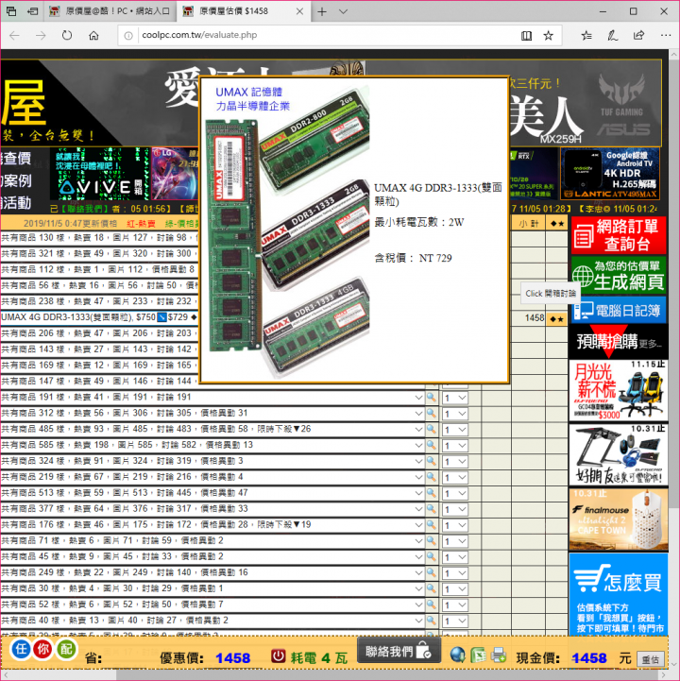Click the magnifier icon in the 377 樣 row

point(432,509)
